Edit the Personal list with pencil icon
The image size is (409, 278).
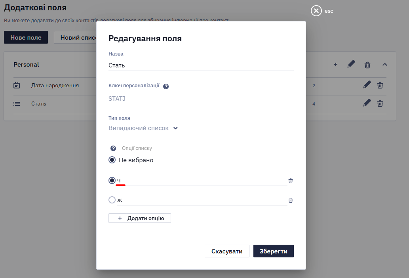(351, 64)
